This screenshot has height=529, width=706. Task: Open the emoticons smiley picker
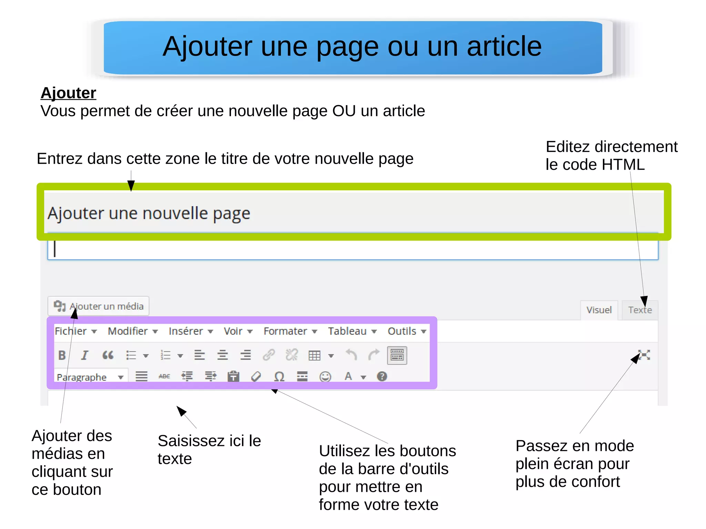click(x=325, y=377)
